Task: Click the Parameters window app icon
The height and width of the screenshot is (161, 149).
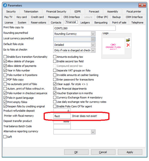Action: 5,5
